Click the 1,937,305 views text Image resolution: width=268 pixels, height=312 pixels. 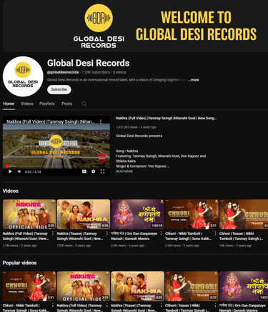click(x=126, y=127)
